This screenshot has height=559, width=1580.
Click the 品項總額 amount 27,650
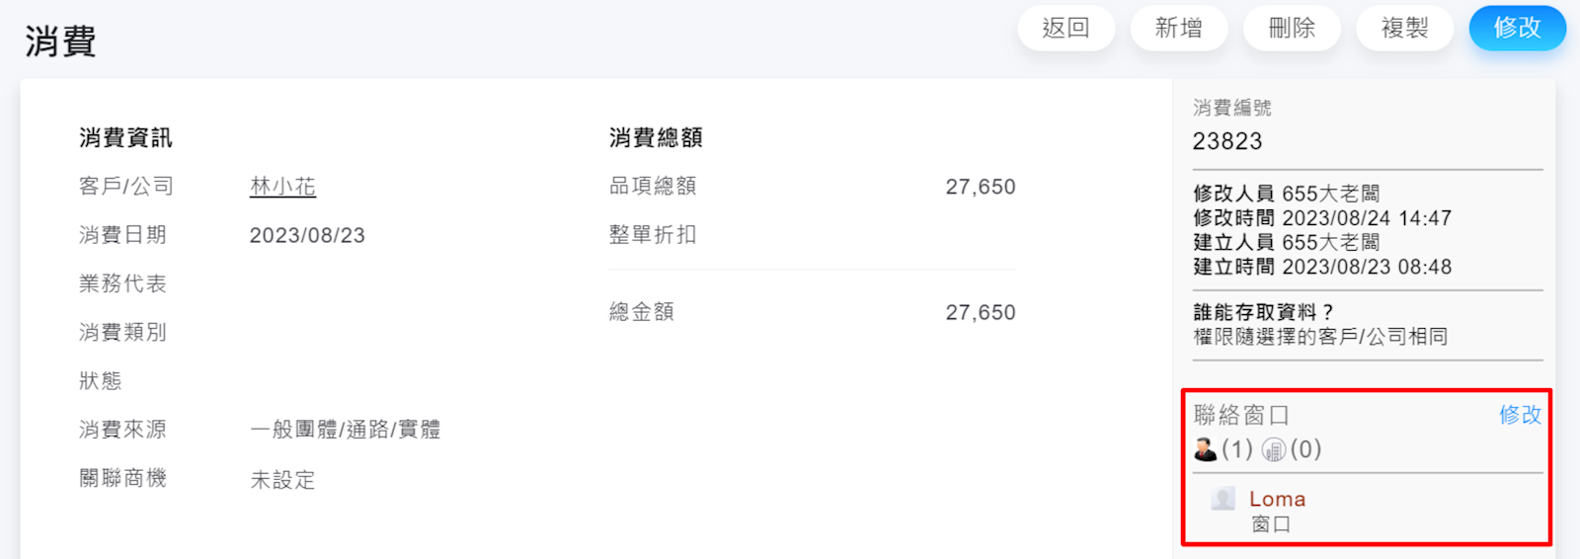[x=980, y=187]
